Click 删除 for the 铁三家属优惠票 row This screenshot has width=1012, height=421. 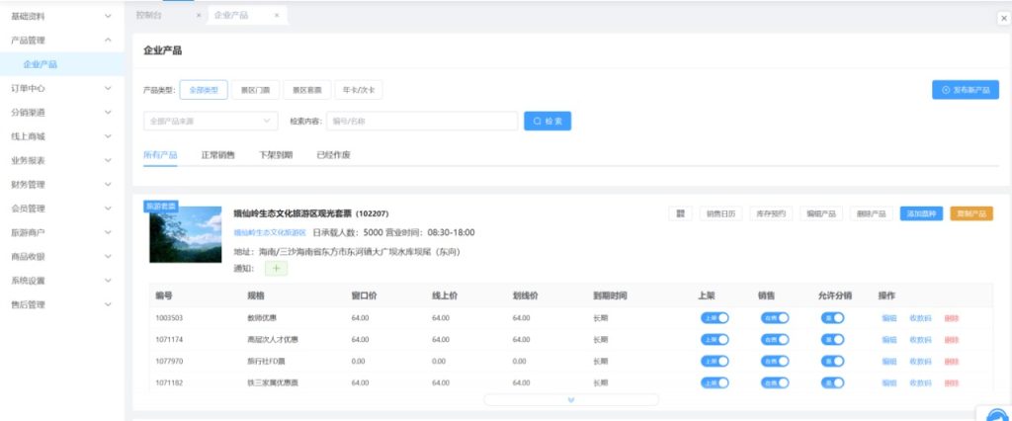pyautogui.click(x=952, y=382)
